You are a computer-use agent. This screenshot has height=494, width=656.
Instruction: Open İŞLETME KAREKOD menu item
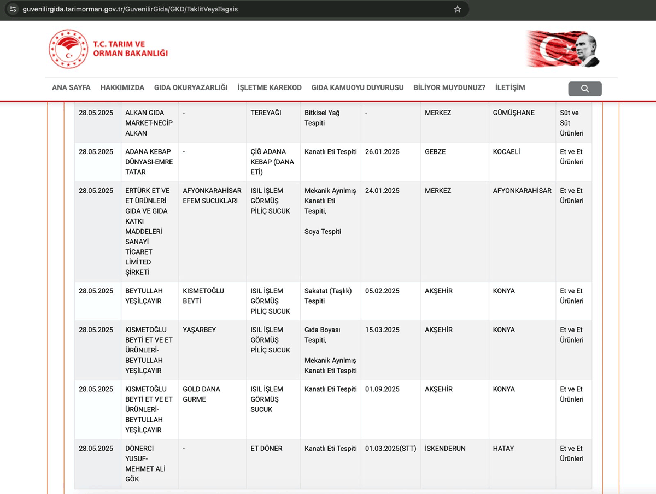(270, 87)
